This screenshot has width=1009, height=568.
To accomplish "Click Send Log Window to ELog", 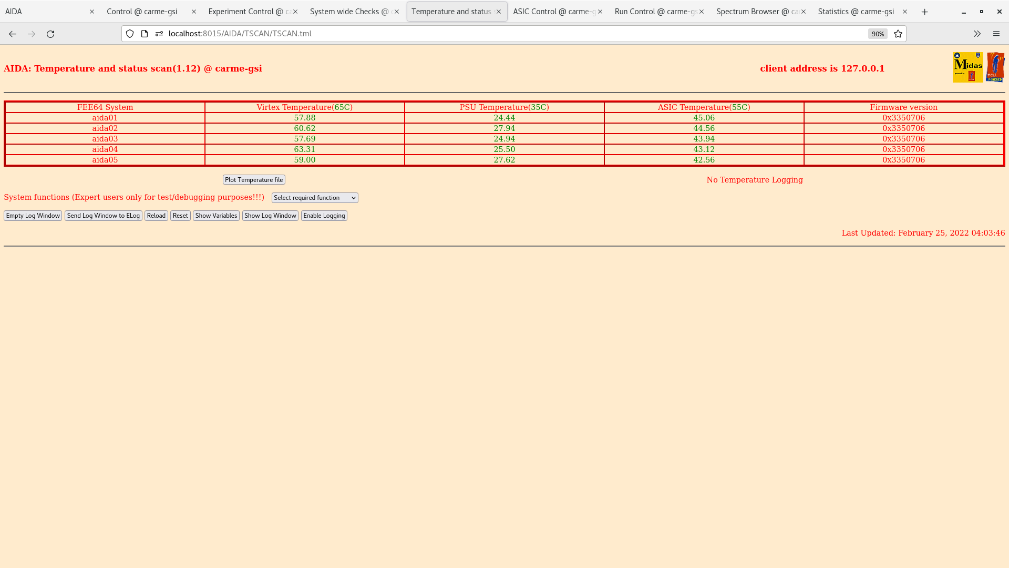I will pyautogui.click(x=103, y=216).
